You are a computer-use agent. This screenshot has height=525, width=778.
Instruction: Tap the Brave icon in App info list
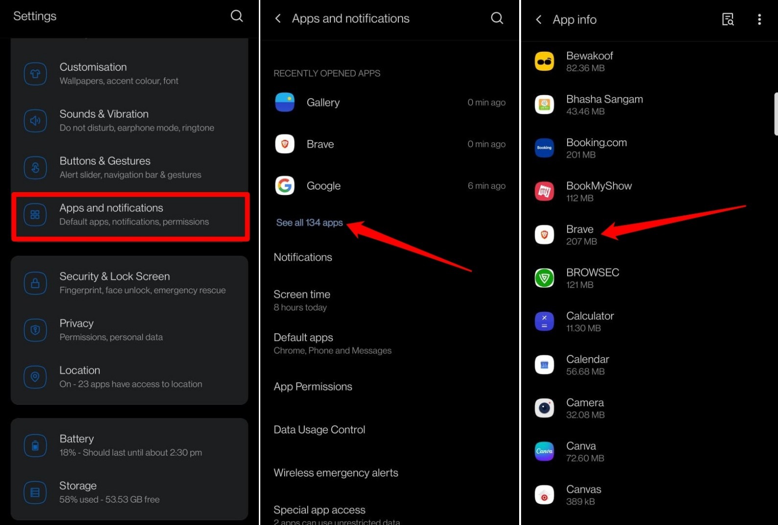[x=544, y=235]
